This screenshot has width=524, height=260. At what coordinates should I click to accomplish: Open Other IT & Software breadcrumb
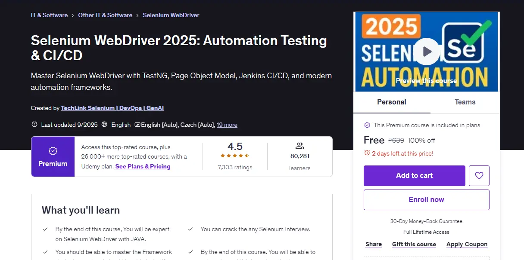click(x=105, y=15)
